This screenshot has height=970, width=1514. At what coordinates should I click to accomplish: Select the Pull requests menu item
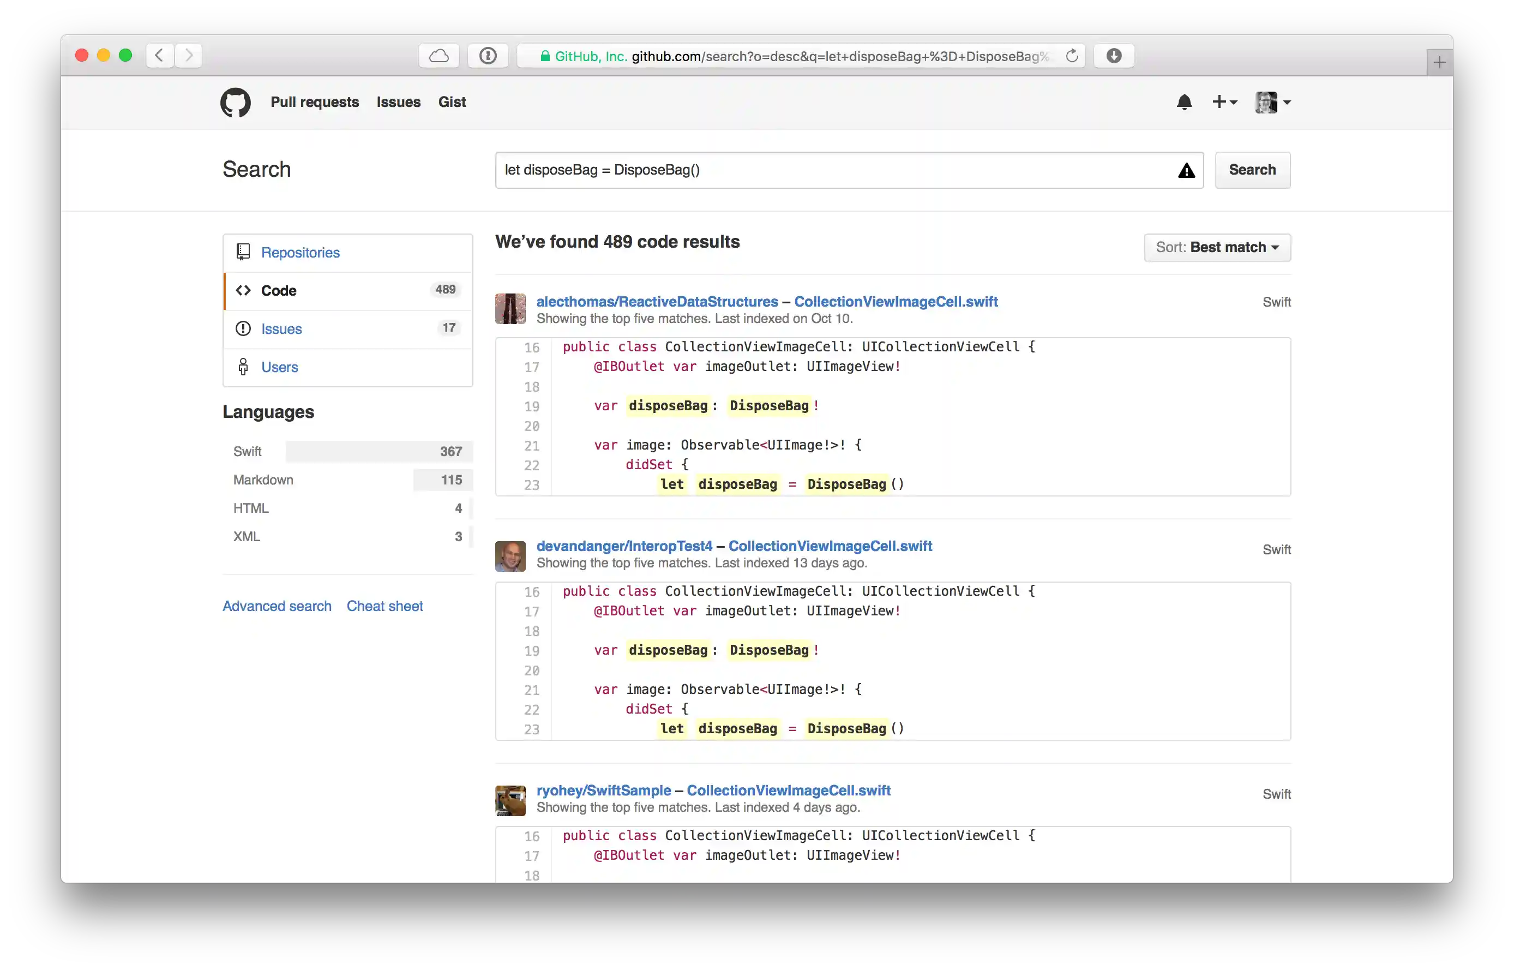tap(314, 102)
